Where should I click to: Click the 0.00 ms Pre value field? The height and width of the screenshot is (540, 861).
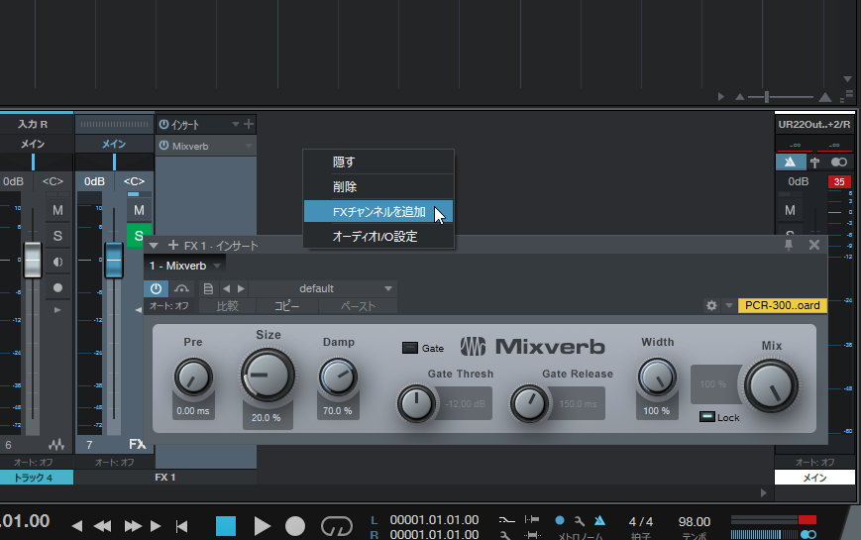(x=193, y=411)
